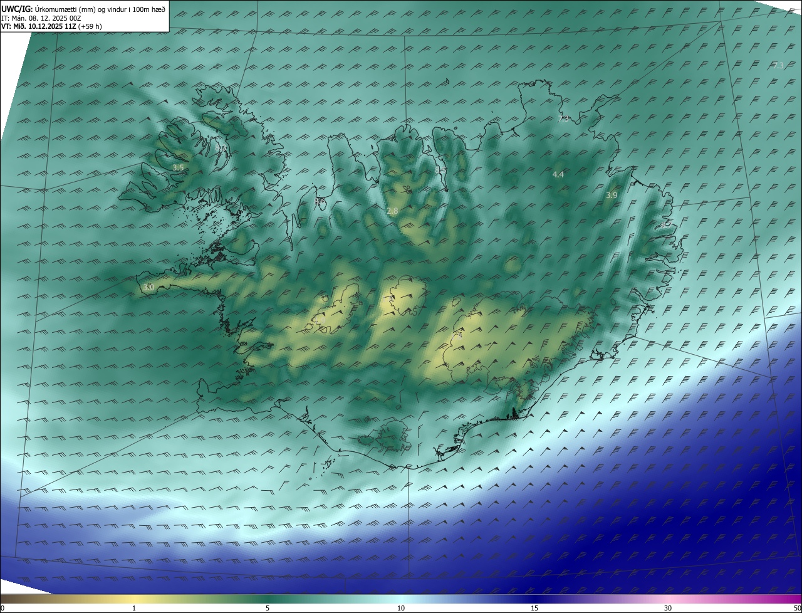Click the 7.3 value on the northeast peninsula
This screenshot has height=613, width=802.
coord(563,118)
